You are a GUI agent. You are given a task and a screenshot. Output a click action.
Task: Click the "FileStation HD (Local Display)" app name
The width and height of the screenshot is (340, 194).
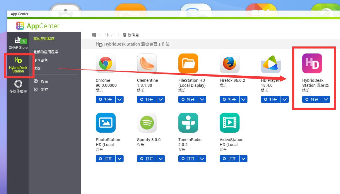coord(192,83)
